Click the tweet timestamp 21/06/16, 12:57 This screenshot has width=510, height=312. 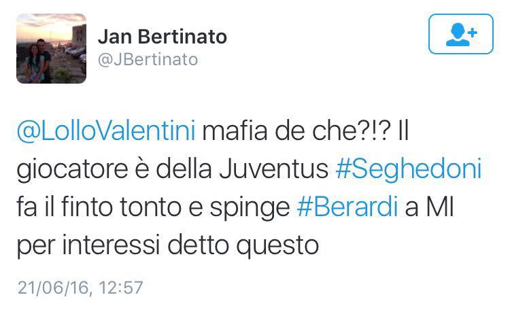80,288
